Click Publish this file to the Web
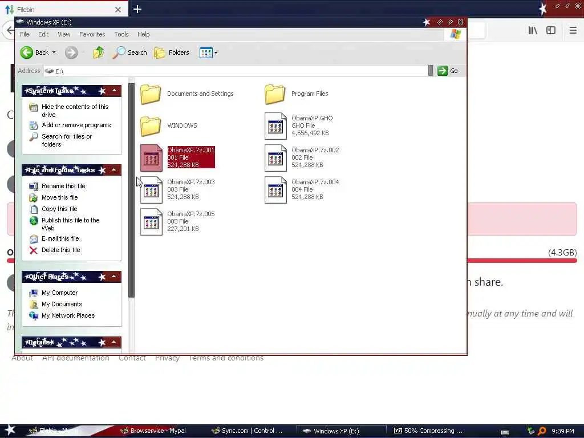584x438 pixels. [x=70, y=224]
